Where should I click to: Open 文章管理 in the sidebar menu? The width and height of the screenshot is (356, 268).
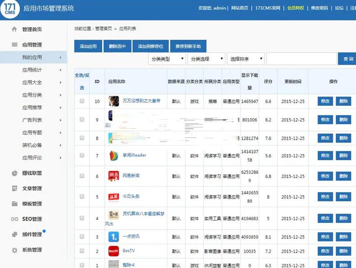click(x=32, y=189)
